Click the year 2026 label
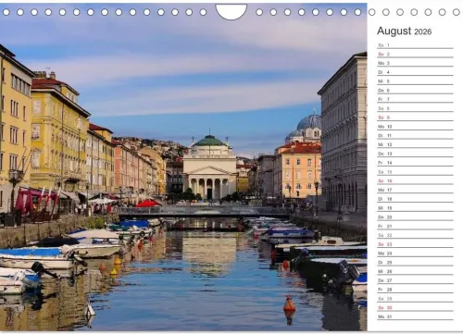Screen dimensions: 463x334 point(422,31)
